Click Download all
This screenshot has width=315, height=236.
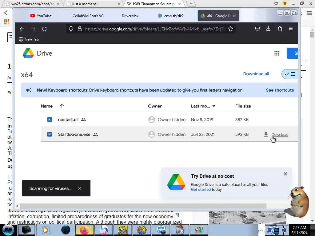tap(256, 74)
